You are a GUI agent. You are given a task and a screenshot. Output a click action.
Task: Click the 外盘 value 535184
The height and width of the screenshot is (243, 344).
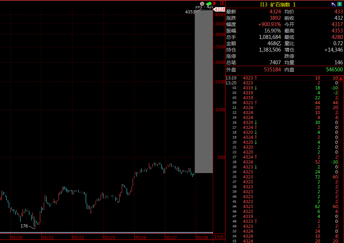click(x=272, y=70)
